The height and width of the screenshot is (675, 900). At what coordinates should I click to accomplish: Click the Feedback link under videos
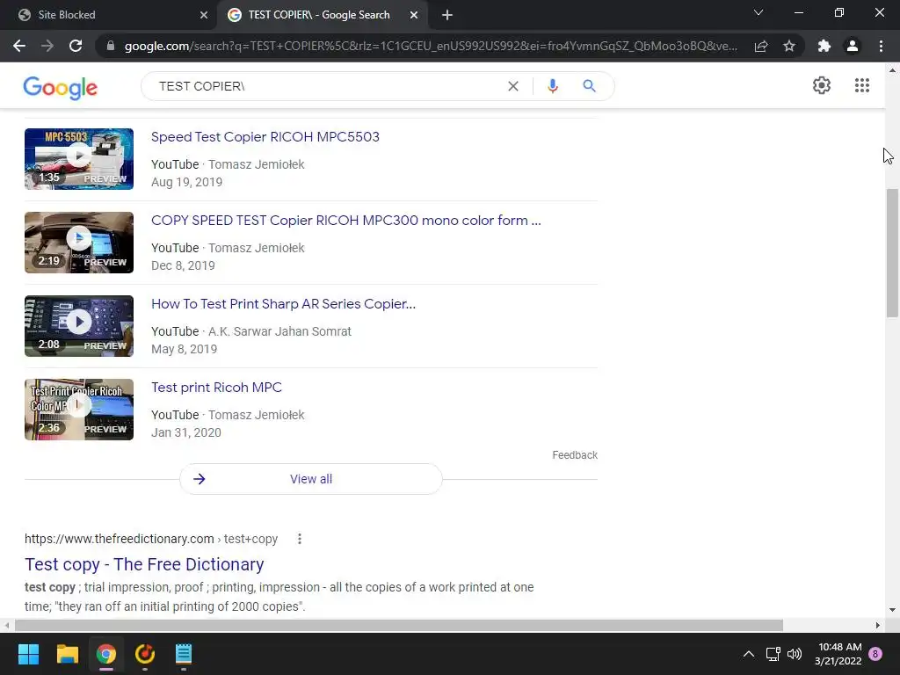[x=575, y=455]
